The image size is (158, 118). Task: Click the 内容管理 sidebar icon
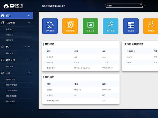[x=2, y=23]
